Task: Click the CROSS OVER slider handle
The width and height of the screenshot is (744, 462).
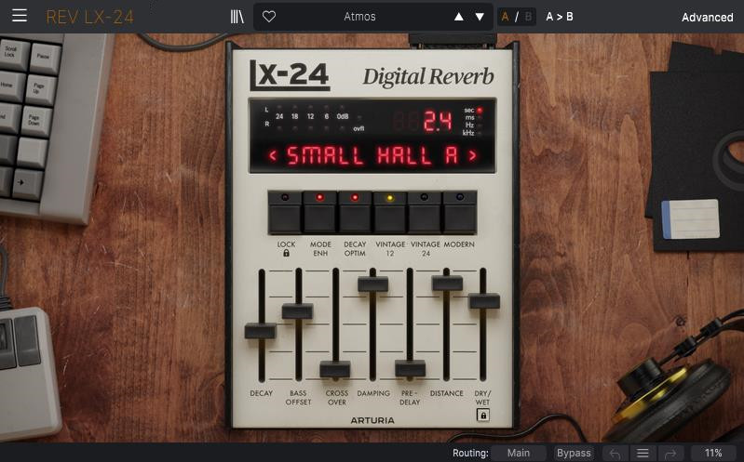Action: pyautogui.click(x=335, y=369)
